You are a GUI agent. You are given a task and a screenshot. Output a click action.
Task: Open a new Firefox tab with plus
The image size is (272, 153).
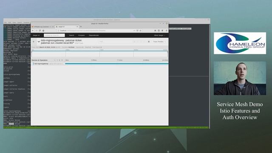tap(81, 26)
